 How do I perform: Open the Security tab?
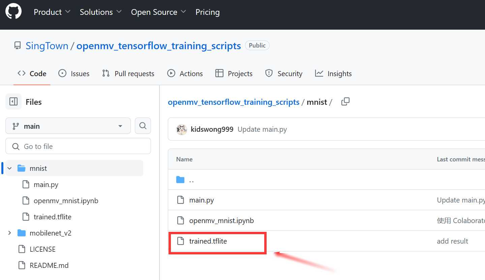coord(283,73)
